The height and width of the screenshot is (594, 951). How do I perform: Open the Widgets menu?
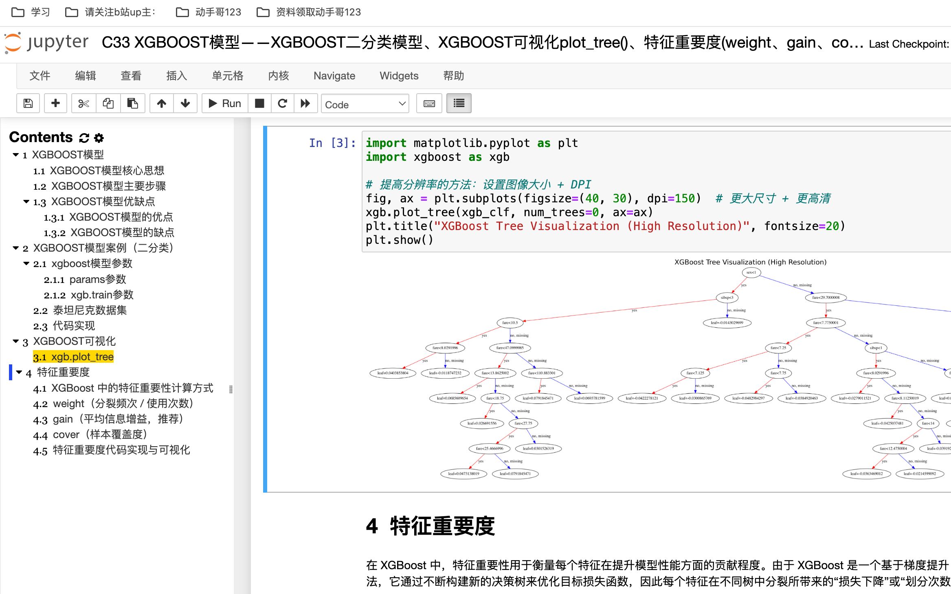point(399,76)
